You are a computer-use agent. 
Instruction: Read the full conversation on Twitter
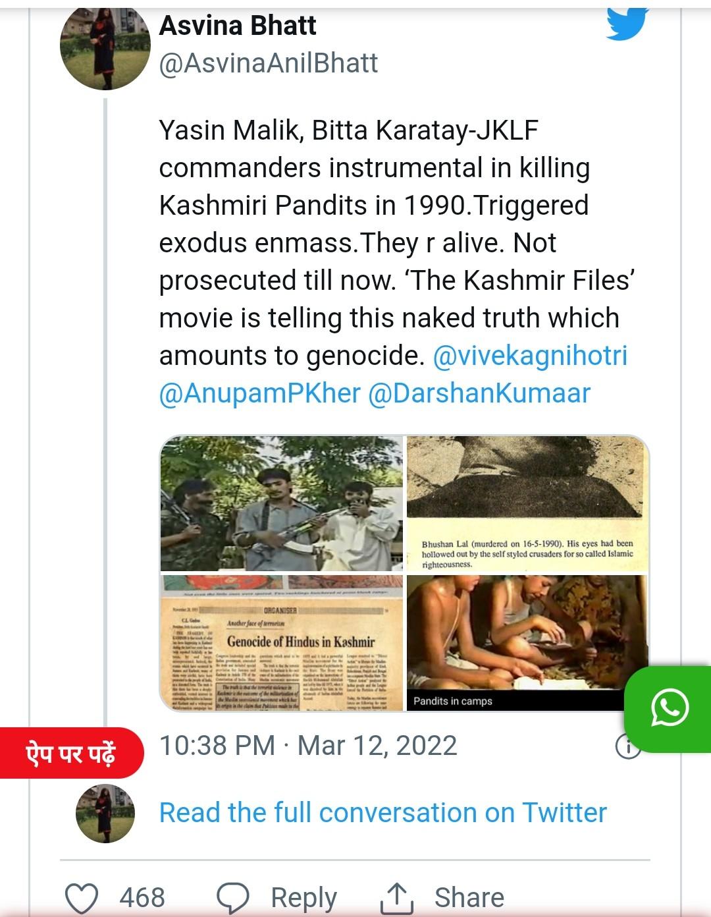[x=382, y=813]
